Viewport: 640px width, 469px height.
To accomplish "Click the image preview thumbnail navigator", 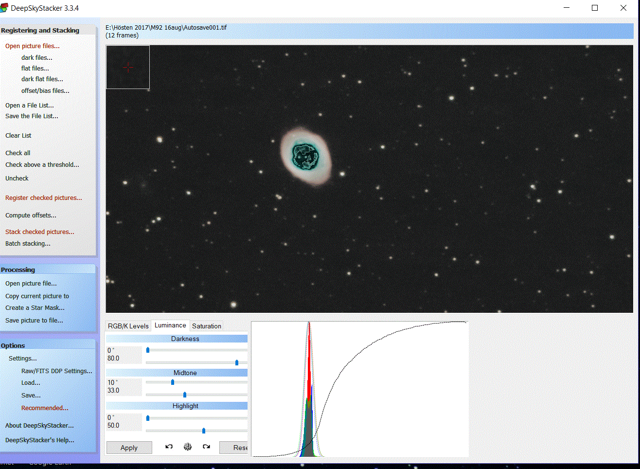I will pos(128,67).
